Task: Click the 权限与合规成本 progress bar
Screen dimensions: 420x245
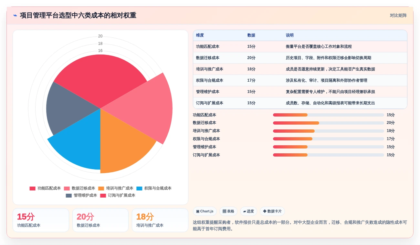Action: coord(329,139)
